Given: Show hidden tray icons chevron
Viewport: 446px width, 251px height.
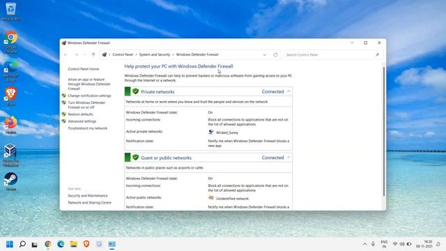Looking at the screenshot, I should tap(364, 244).
